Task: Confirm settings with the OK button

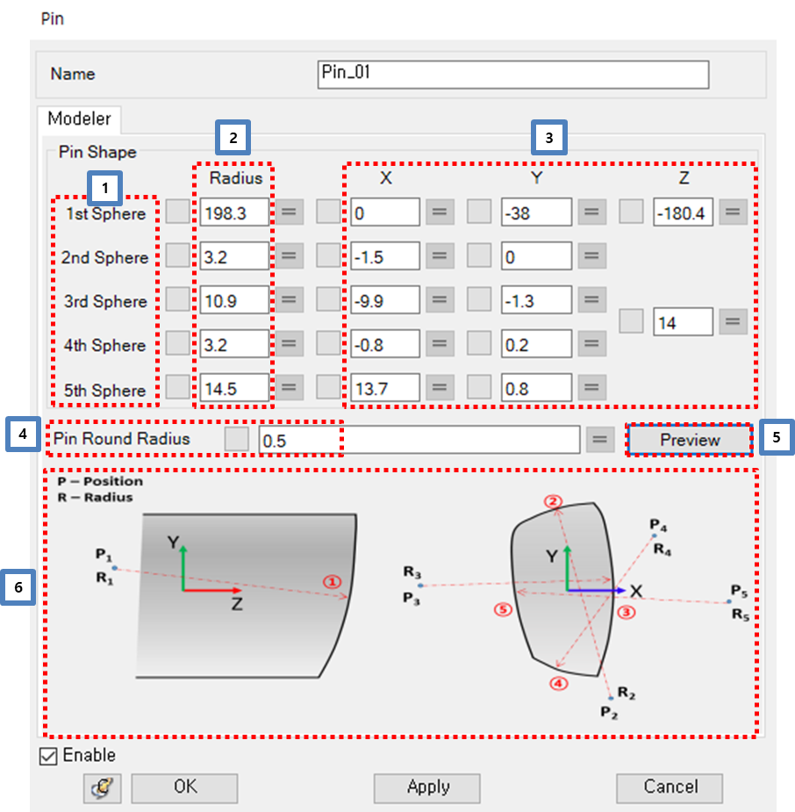Action: [x=183, y=787]
